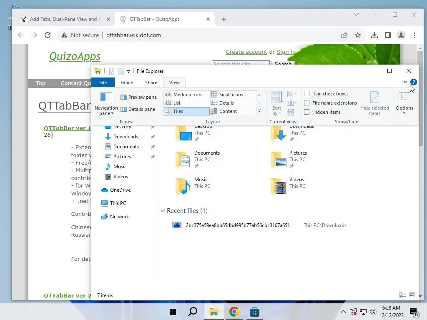The width and height of the screenshot is (427, 320).
Task: Click the qttabbar.wikidot.com address bar
Action: coord(199,35)
